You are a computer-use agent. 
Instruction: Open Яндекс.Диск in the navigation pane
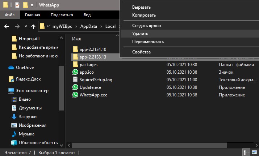(x=28, y=79)
